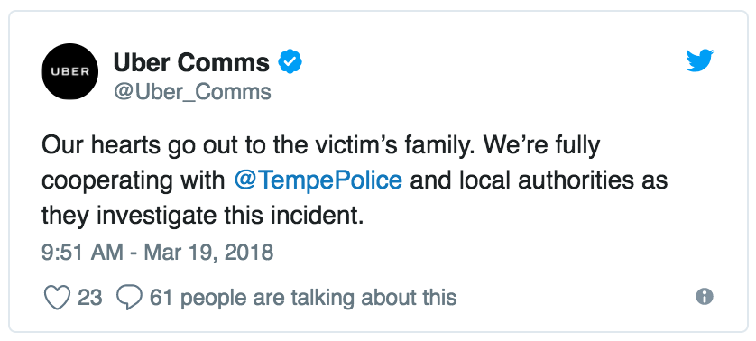Screen dimensions: 756x341
Task: Click the UBER wordmark inside the avatar
Action: pos(70,71)
